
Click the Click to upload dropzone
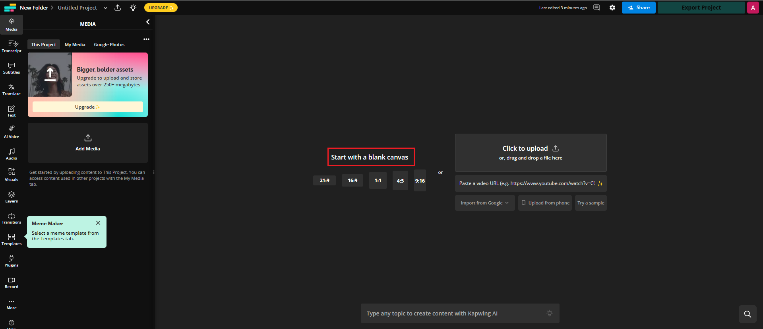click(531, 153)
